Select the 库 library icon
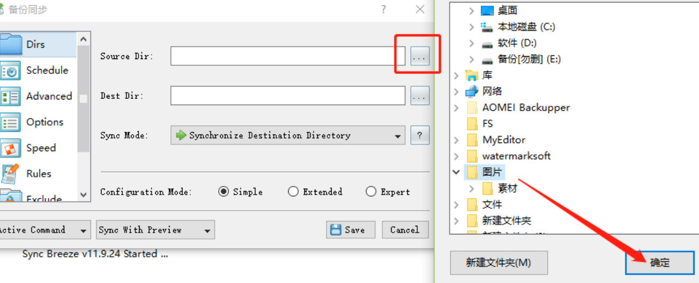 [x=471, y=75]
